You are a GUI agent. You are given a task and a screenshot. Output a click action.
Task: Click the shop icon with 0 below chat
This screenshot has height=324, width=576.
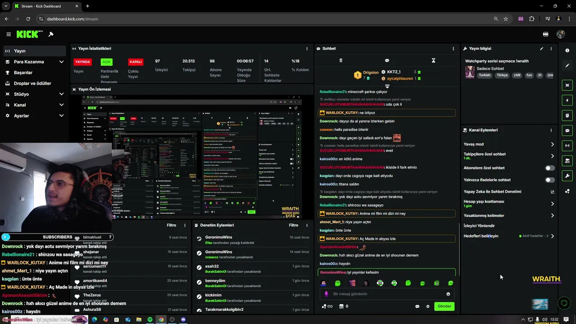point(343,306)
